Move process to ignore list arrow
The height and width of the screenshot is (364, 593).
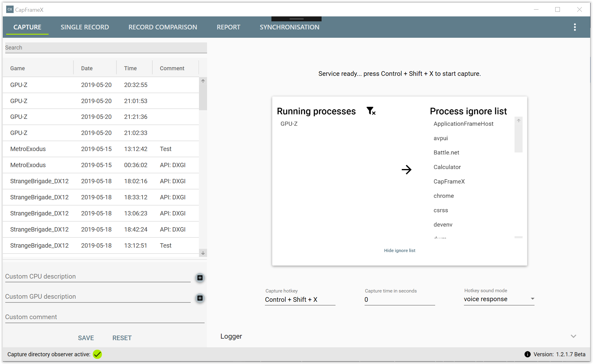[x=406, y=169]
